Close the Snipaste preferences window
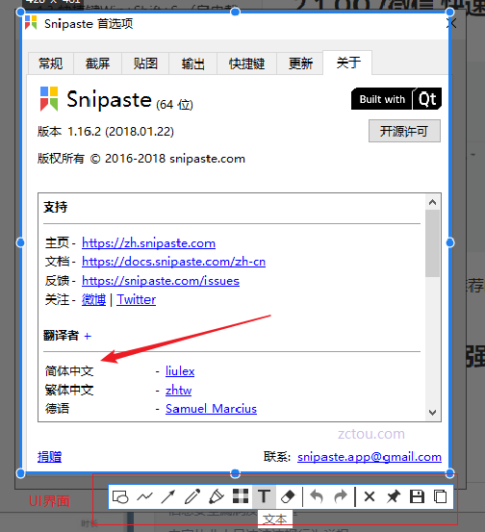485x532 pixels. tap(451, 23)
